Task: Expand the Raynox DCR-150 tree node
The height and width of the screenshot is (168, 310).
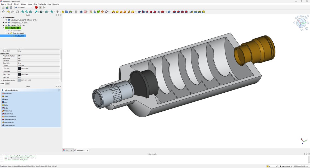Action: click(x=3, y=25)
